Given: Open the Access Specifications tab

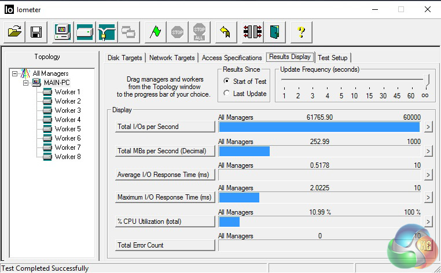Looking at the screenshot, I should [x=231, y=58].
